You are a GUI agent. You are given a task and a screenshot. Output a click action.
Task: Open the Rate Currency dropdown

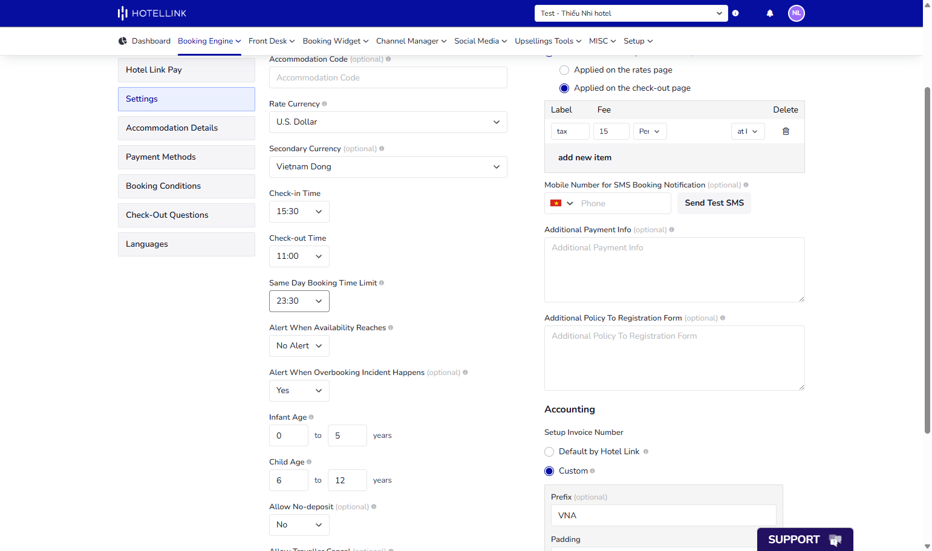point(388,122)
